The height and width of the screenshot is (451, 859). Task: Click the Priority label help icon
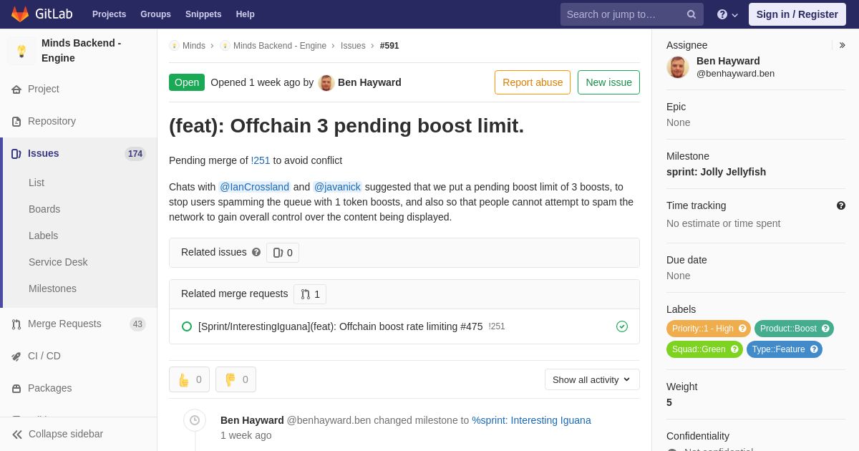tap(742, 329)
